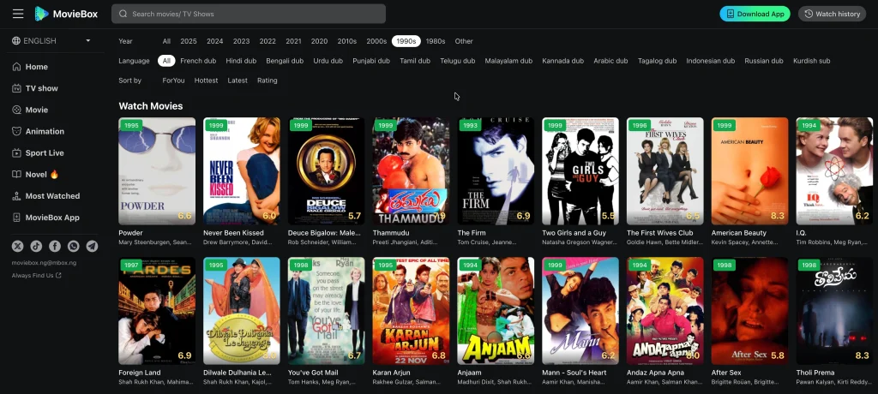This screenshot has height=394, width=878.
Task: Filter by Hindi dub
Action: click(x=241, y=61)
